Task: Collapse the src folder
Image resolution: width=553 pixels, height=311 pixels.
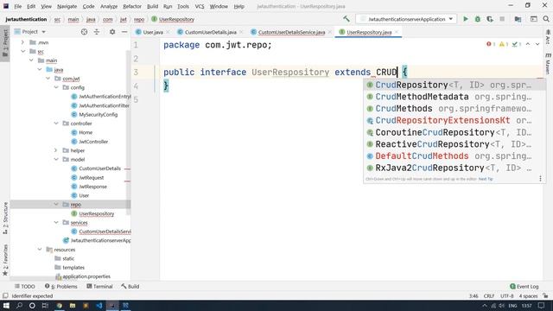Action: pos(23,52)
